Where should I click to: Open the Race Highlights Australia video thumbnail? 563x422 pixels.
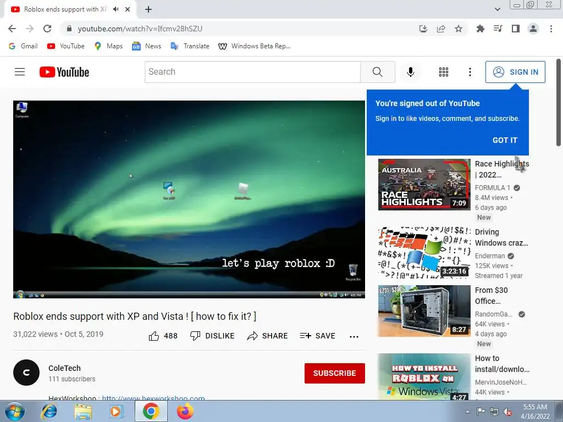pos(424,185)
